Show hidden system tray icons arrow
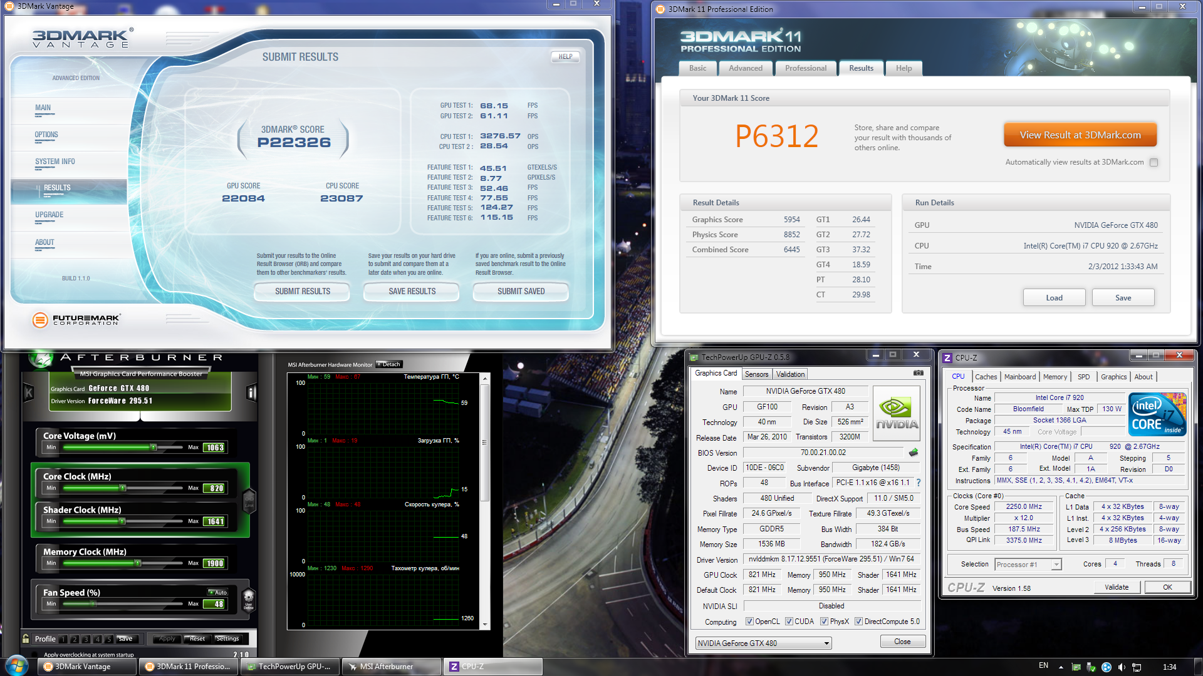 [1061, 667]
